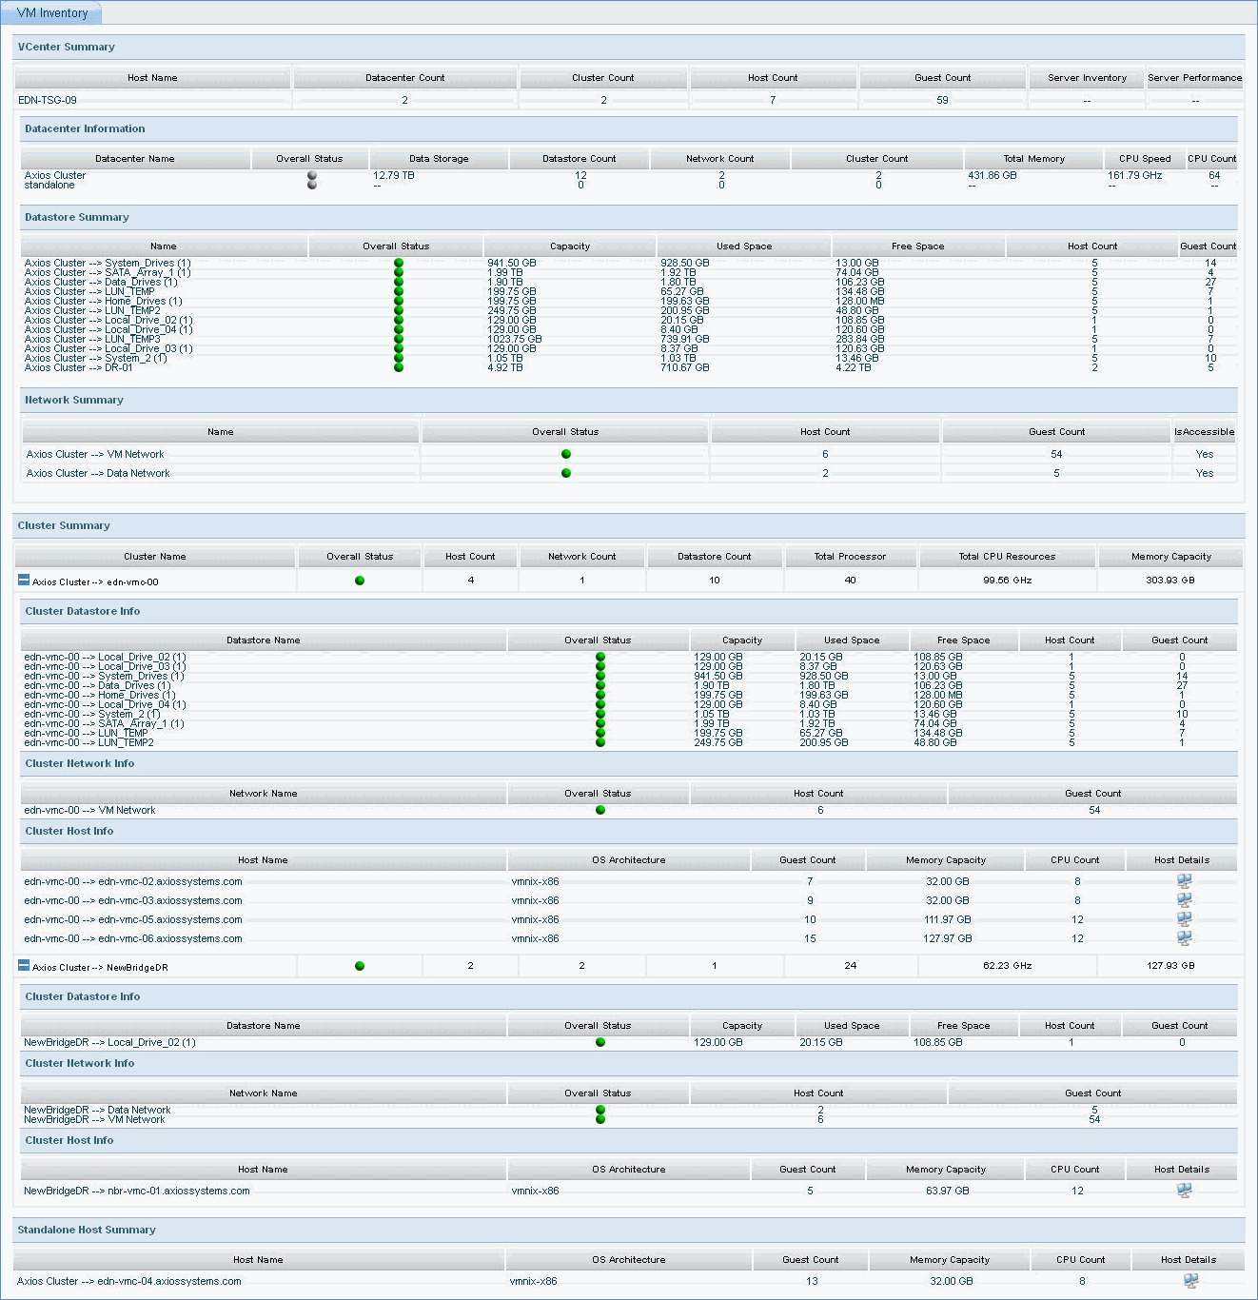
Task: Click the Capacity column header in Datastore Summary
Action: click(569, 246)
